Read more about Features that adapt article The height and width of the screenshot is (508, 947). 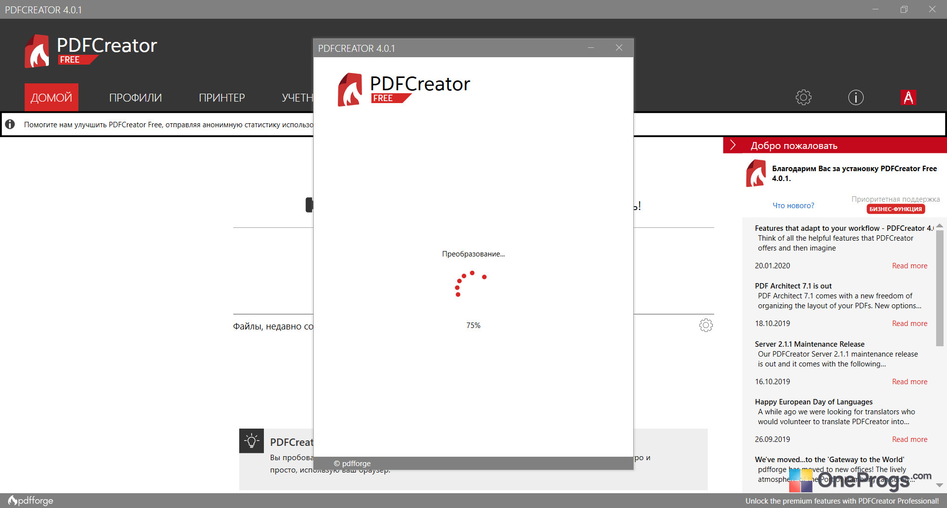[x=910, y=266]
